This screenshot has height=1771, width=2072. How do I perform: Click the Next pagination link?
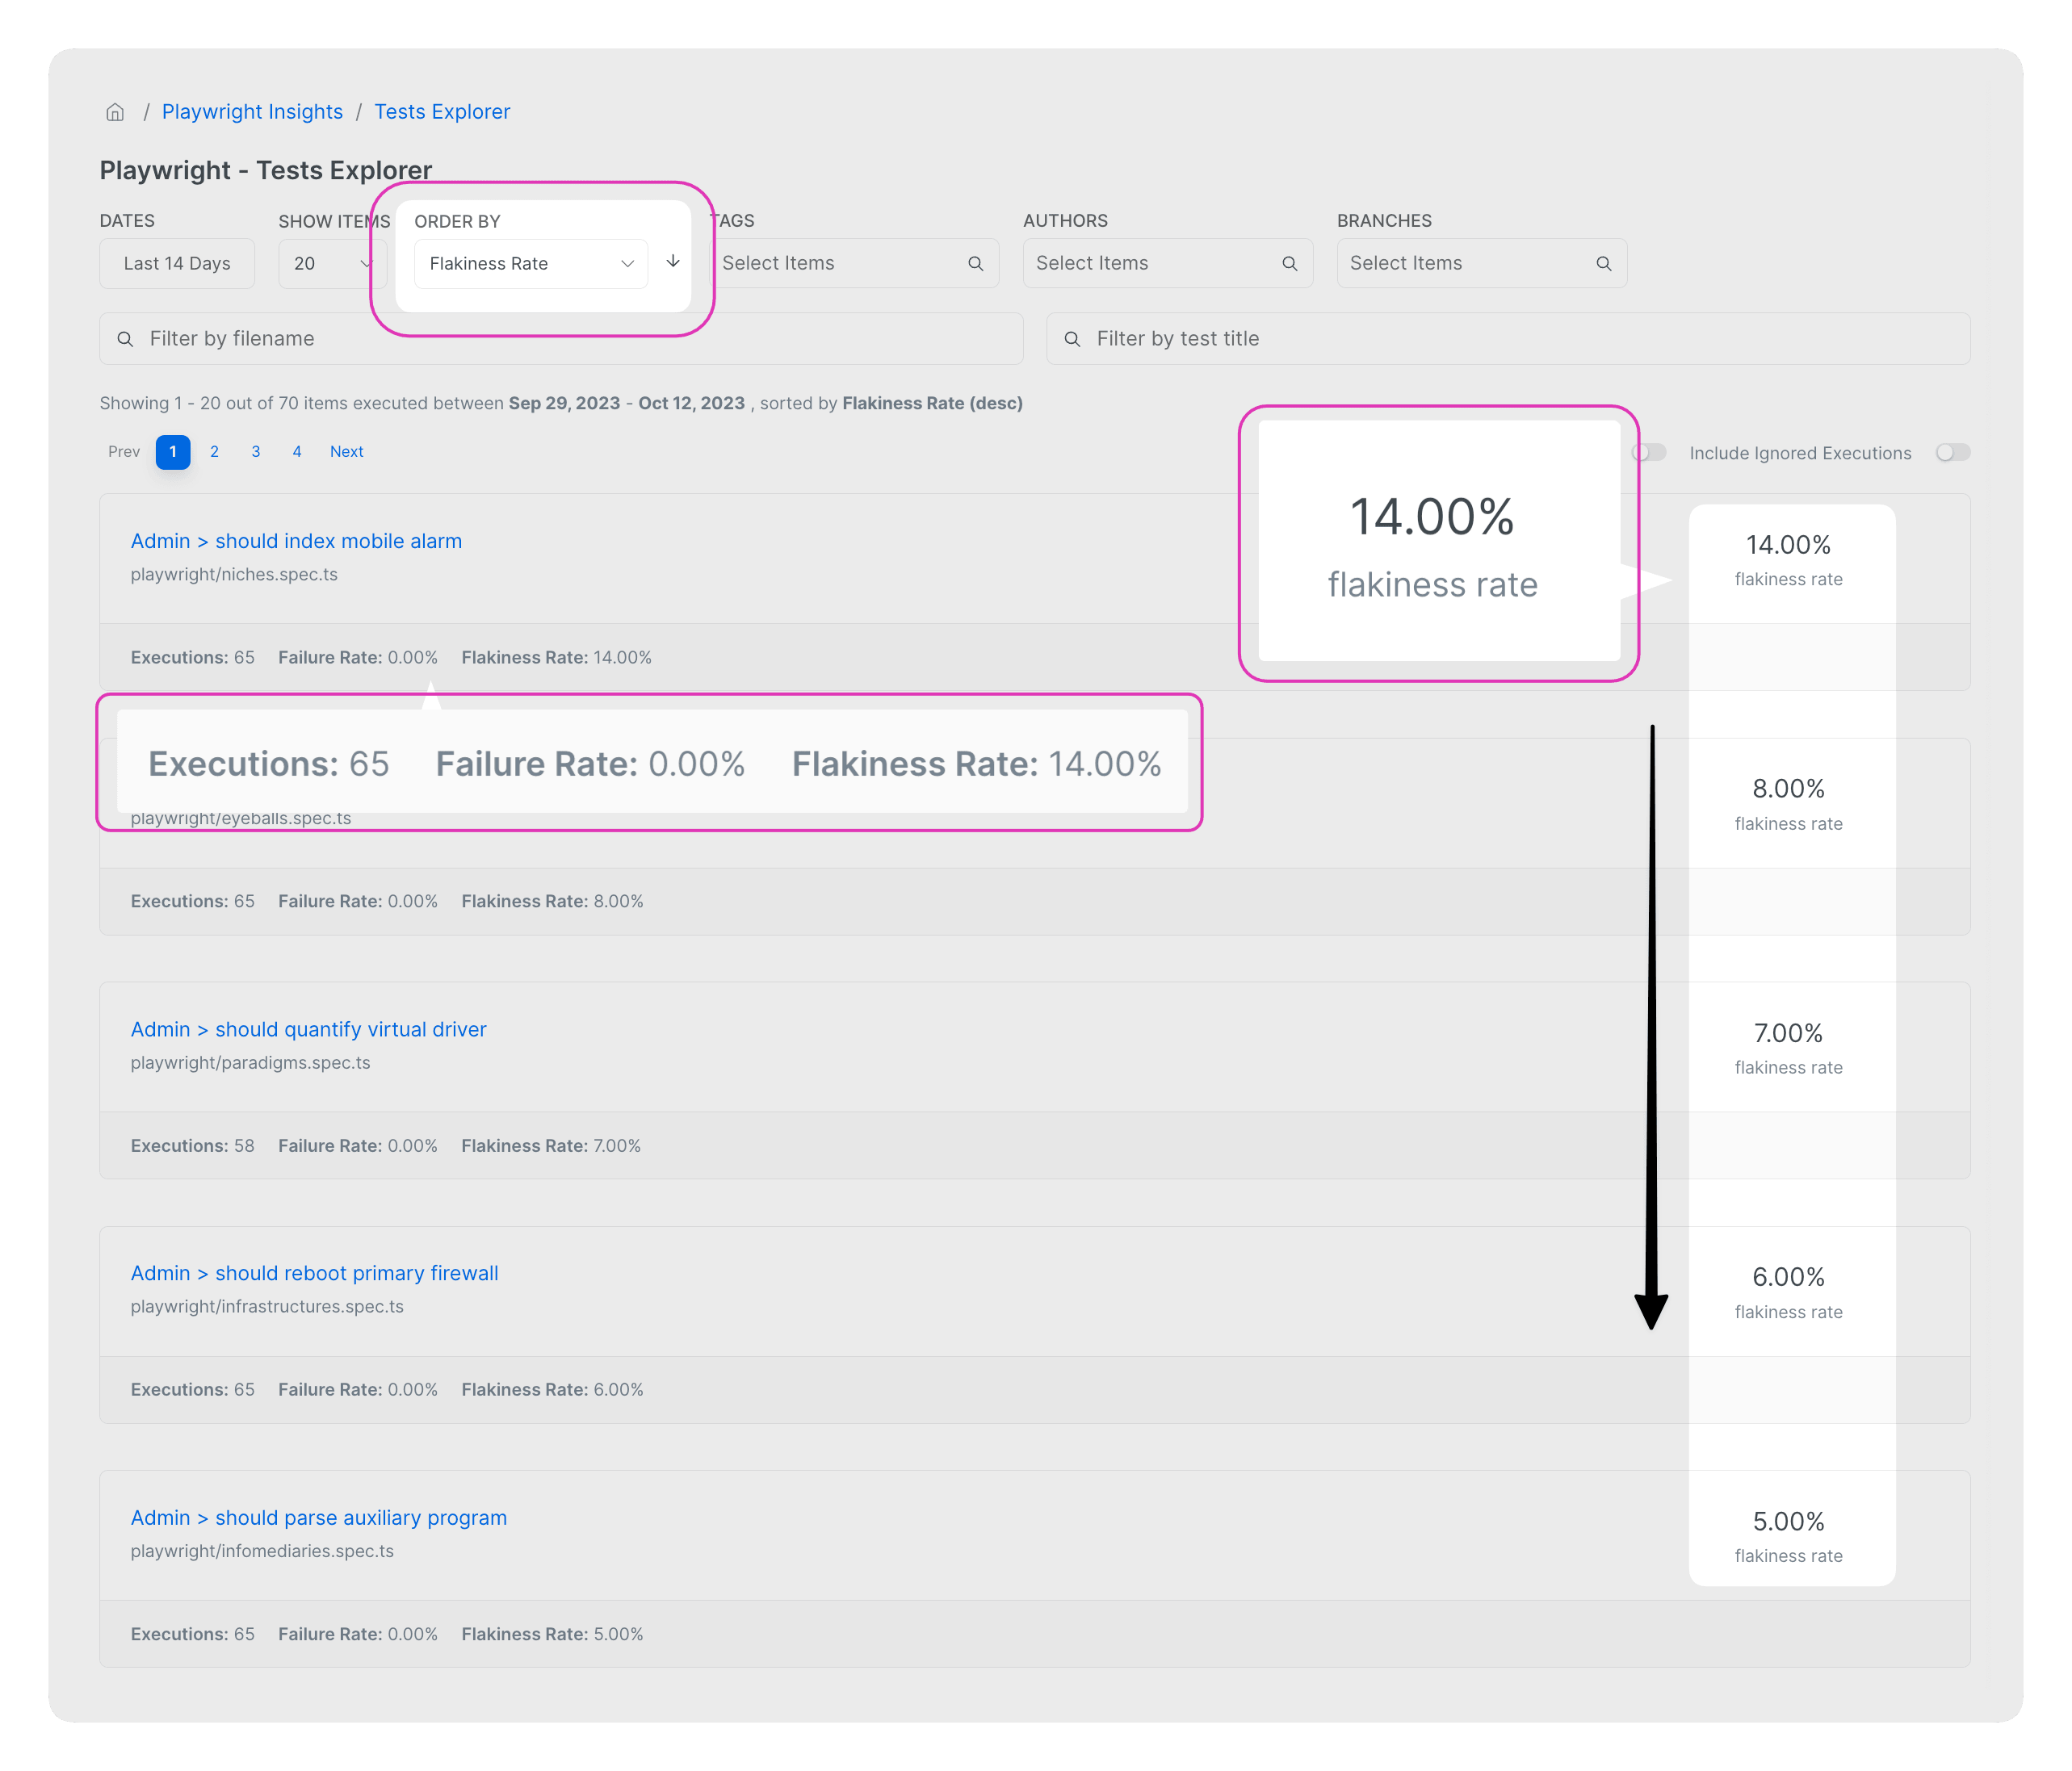(347, 452)
